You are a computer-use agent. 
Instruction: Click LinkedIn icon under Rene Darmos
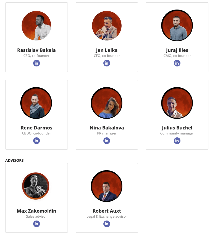[36, 141]
